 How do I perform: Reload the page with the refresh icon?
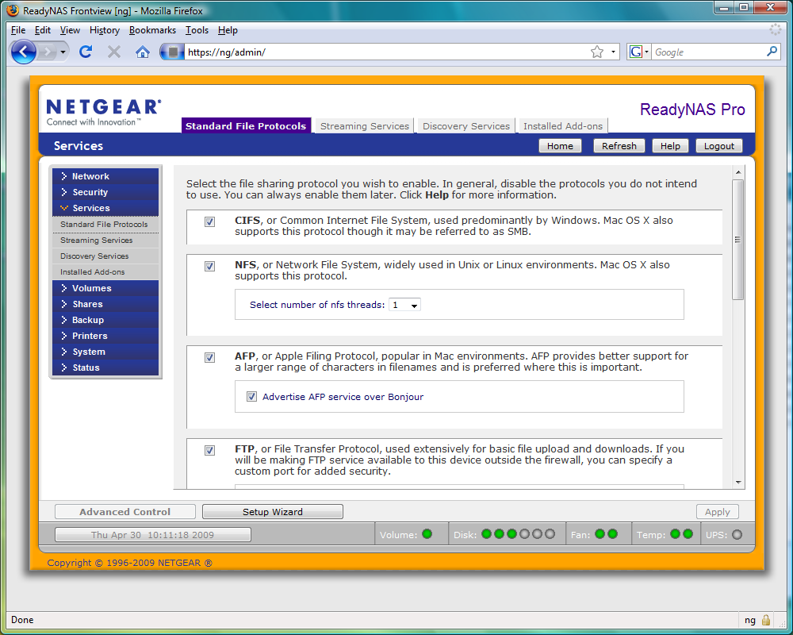pos(86,52)
